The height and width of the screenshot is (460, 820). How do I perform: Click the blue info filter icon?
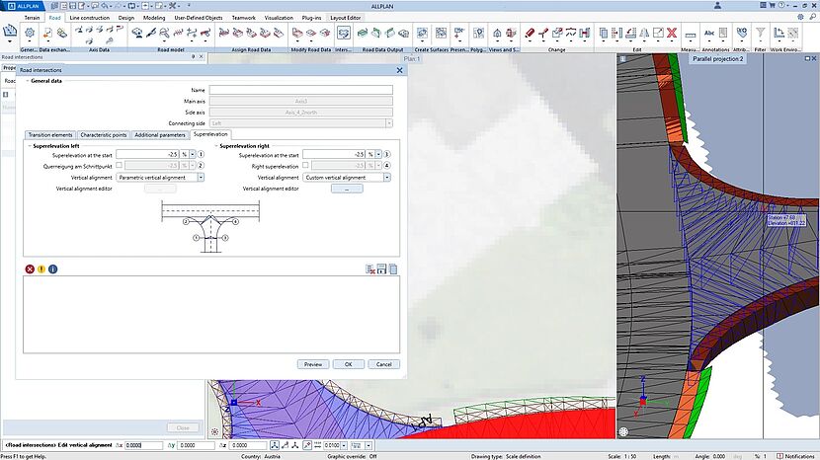point(53,268)
